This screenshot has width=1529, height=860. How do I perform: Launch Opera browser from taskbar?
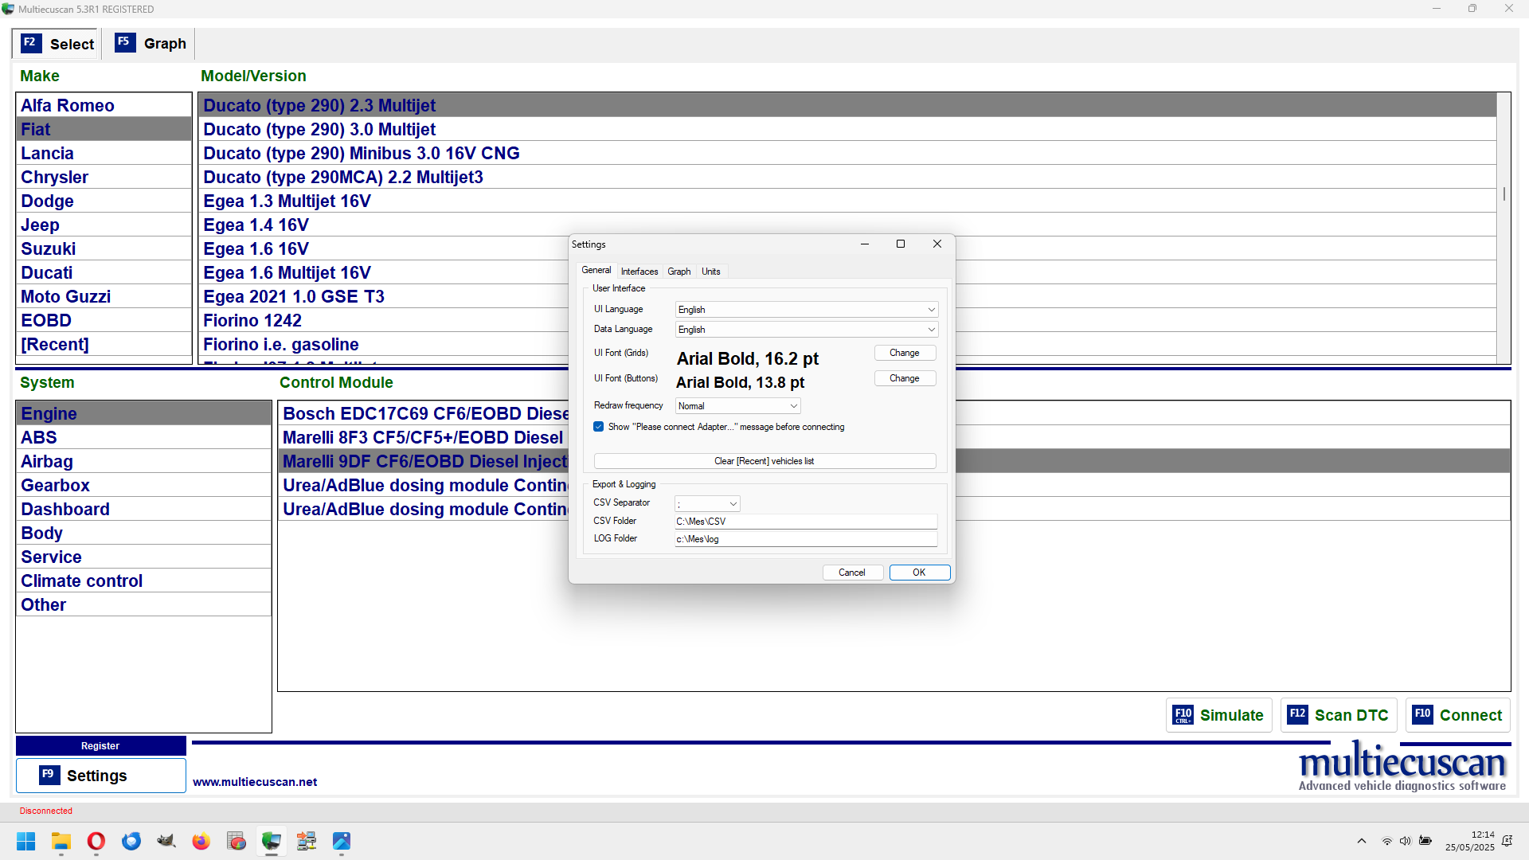click(x=96, y=841)
